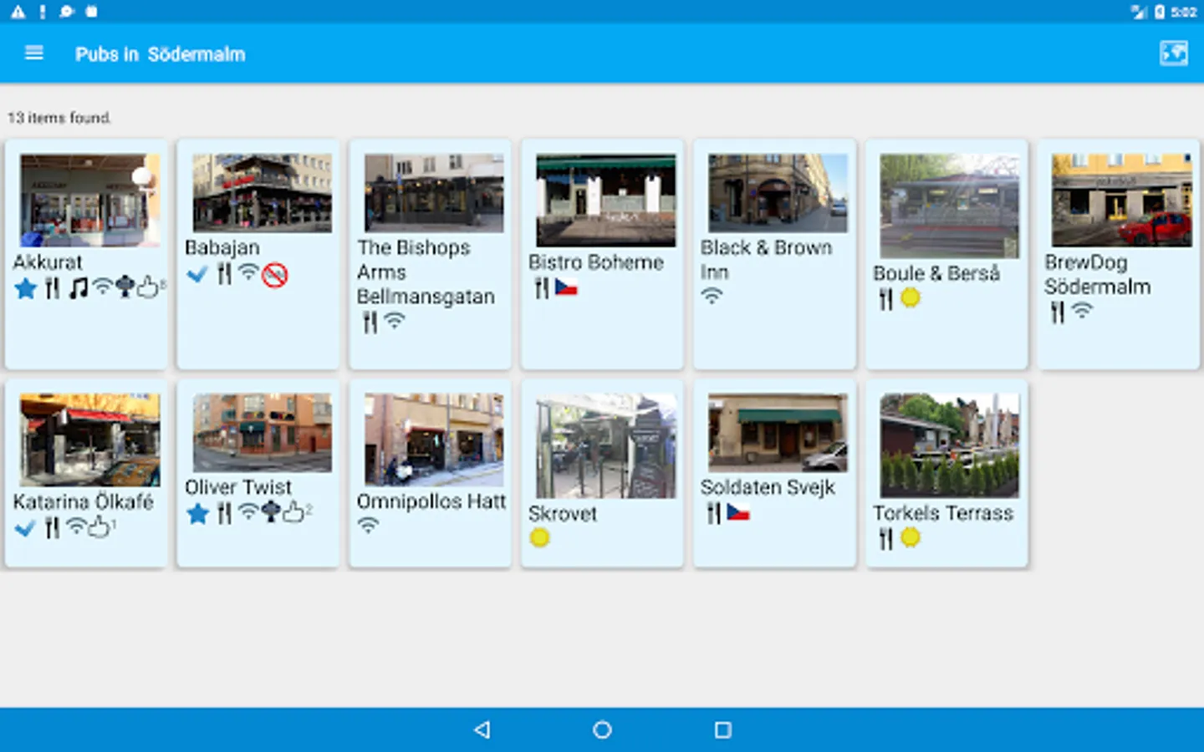Screen dimensions: 1204x752
Task: Click the 'Pubs in Södermalm' header title
Action: (161, 54)
